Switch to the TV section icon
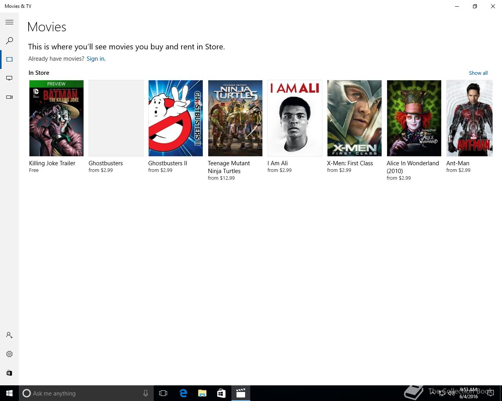 pyautogui.click(x=9, y=78)
